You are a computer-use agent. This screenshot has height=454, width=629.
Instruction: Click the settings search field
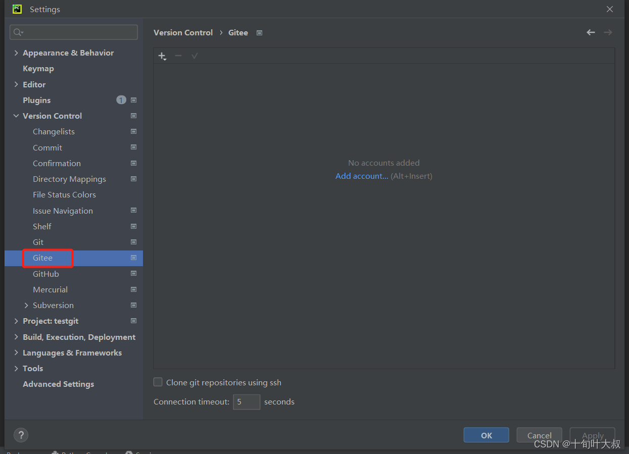[x=74, y=32]
